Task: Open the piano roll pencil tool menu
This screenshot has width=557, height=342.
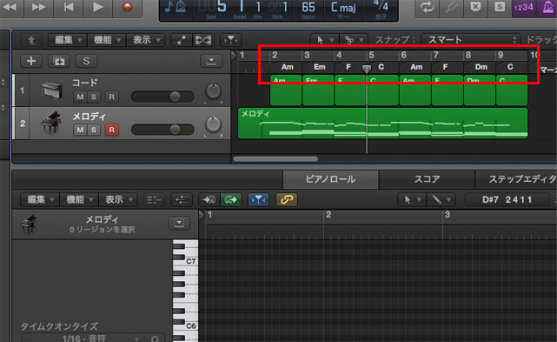Action: click(441, 200)
